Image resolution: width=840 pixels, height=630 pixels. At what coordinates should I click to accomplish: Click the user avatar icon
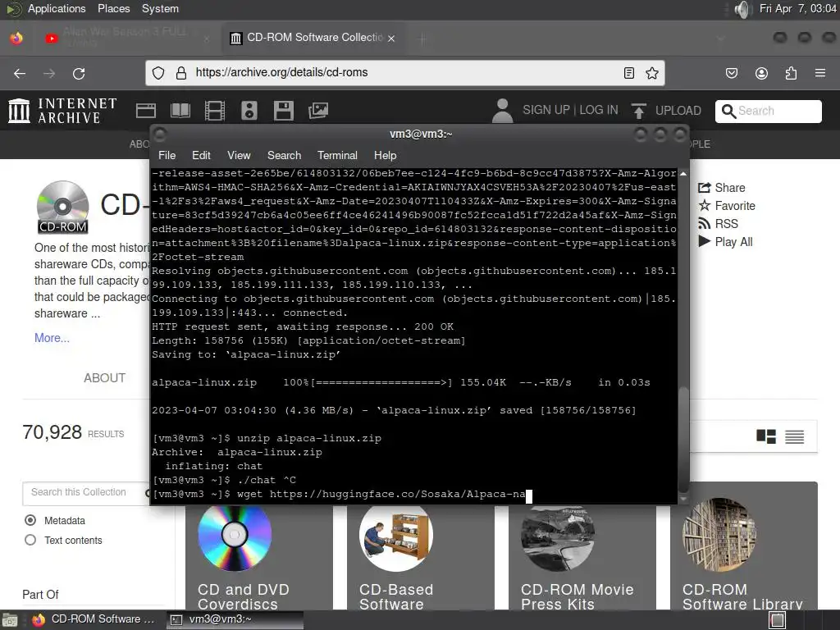502,111
